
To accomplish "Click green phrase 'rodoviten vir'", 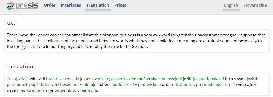I will click(x=182, y=85).
